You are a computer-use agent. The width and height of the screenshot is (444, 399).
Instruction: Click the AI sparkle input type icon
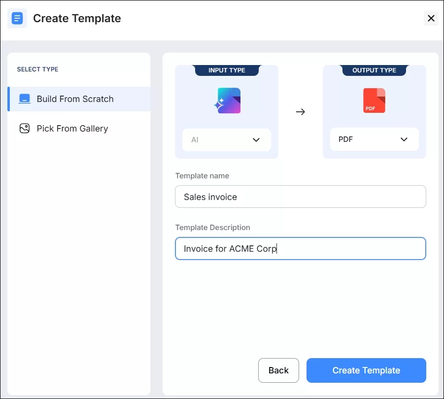pos(227,100)
